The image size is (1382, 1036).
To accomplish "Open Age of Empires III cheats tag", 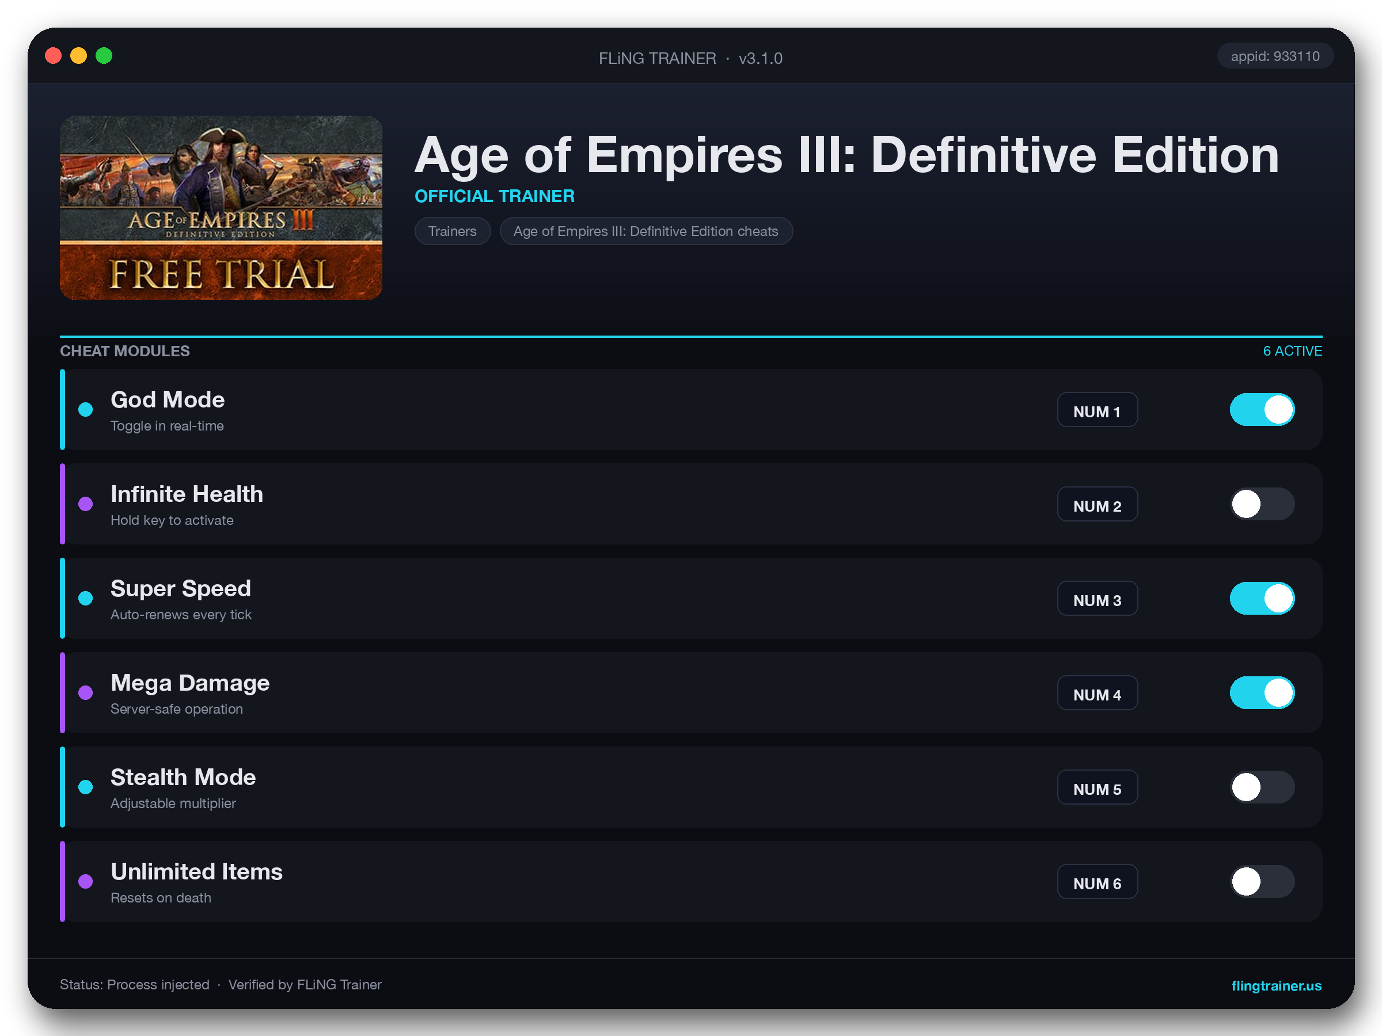I will [x=646, y=231].
